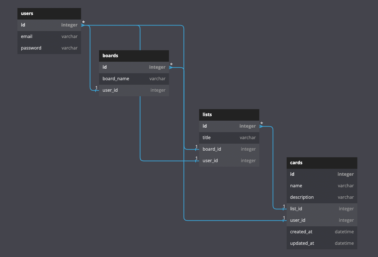This screenshot has height=257, width=378.
Task: Click the cards table header
Action: tap(322, 163)
